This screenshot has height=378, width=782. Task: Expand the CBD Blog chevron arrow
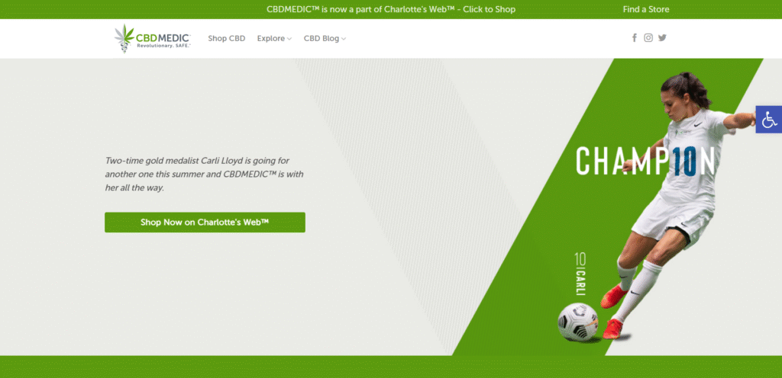click(x=344, y=39)
